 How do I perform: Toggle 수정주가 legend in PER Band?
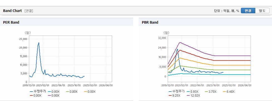tap(38, 92)
